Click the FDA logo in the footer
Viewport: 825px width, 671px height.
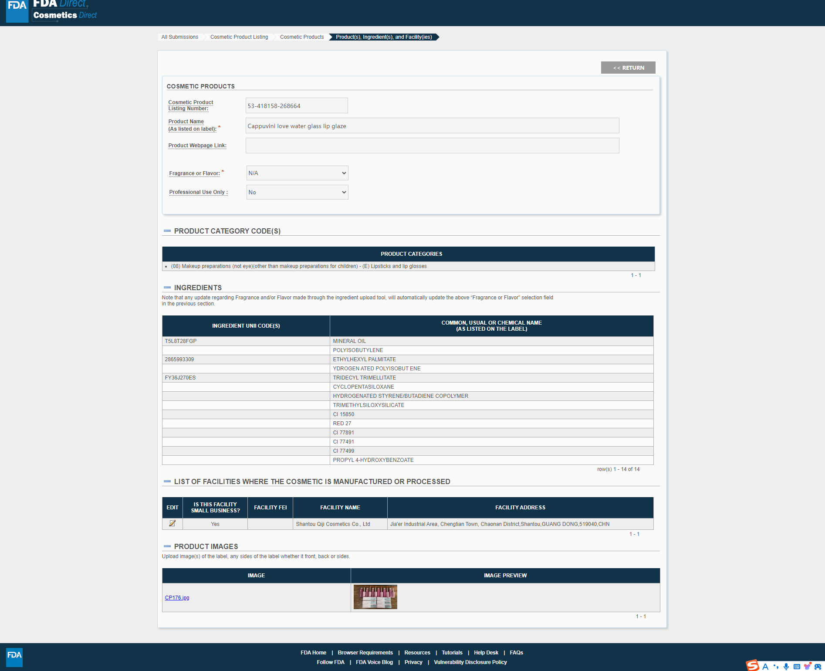(x=14, y=657)
